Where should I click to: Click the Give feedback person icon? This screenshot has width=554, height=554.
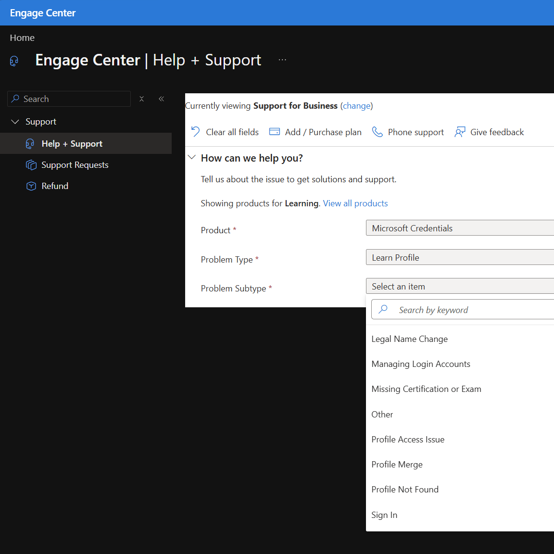click(x=460, y=132)
